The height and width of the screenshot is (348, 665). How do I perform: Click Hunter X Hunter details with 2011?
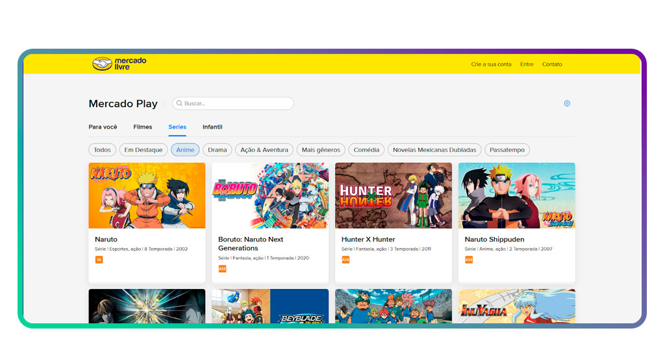386,249
